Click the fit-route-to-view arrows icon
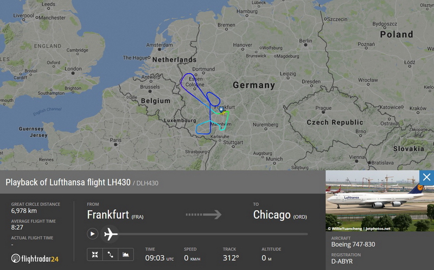The height and width of the screenshot is (270, 434). click(x=95, y=254)
